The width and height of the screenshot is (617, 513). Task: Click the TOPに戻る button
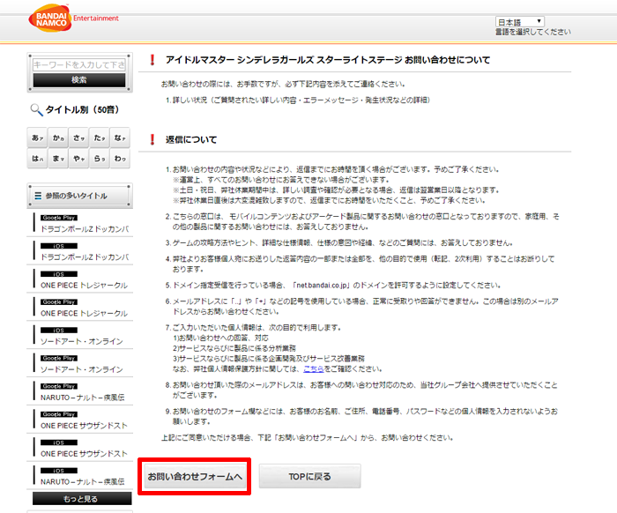[309, 476]
